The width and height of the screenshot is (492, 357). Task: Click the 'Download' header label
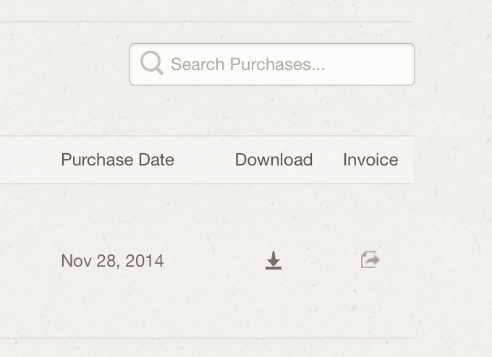[x=273, y=160]
